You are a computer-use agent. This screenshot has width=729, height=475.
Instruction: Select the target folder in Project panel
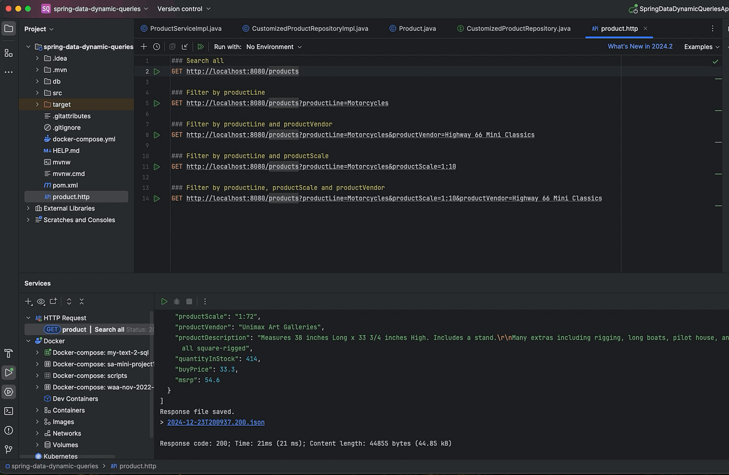coord(61,104)
